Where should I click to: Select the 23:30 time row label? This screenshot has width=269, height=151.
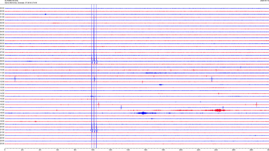click(x=2, y=144)
